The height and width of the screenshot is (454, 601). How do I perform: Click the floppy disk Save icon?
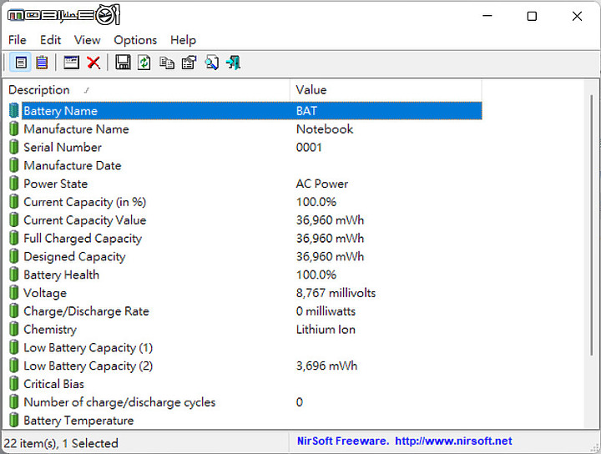pos(123,63)
